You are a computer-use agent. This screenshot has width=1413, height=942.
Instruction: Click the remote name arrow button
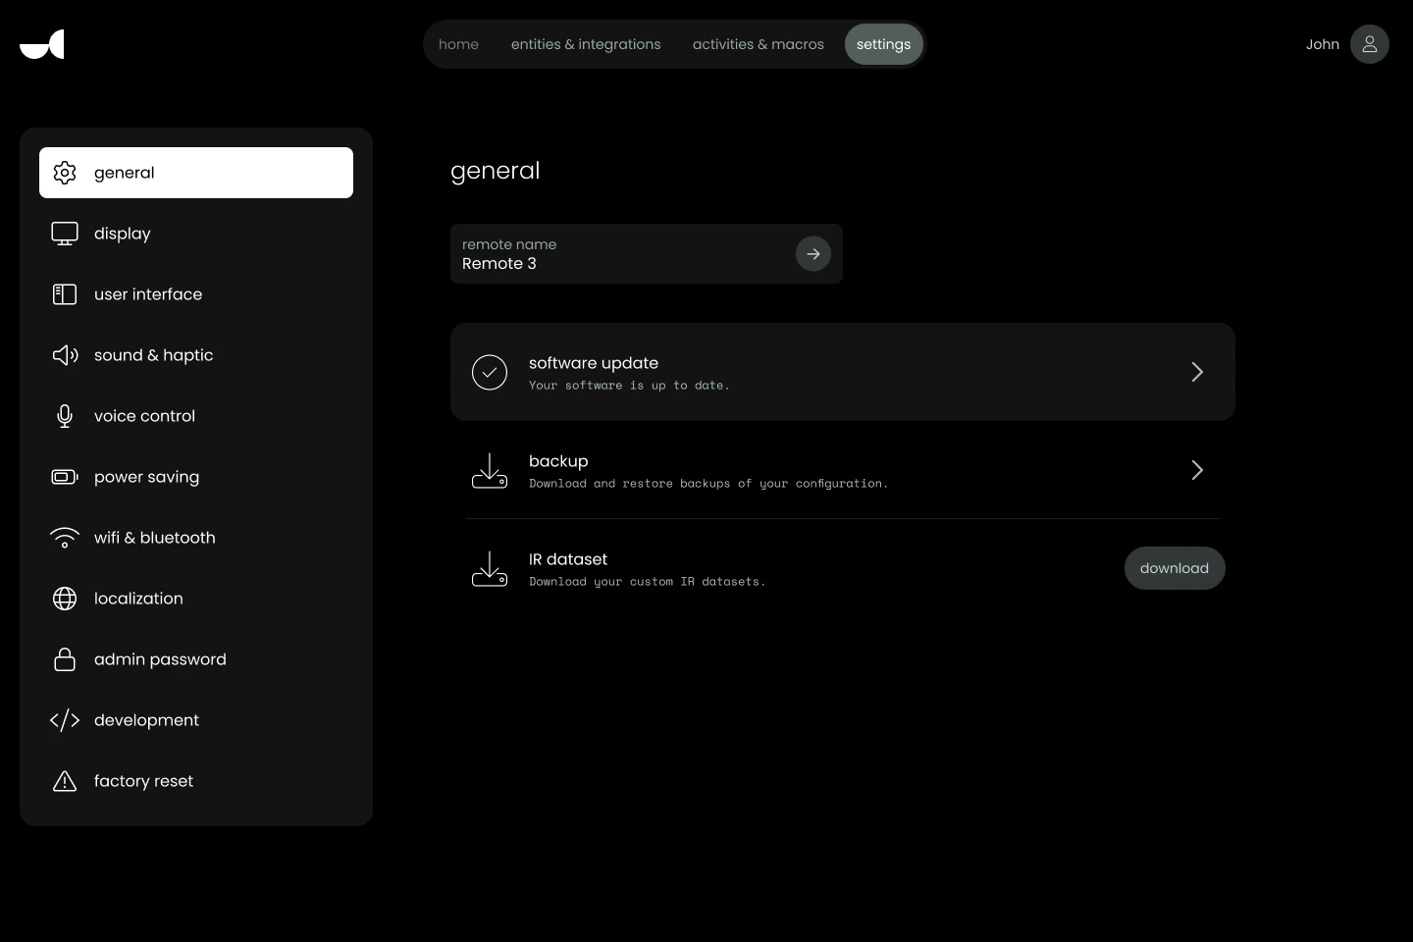point(812,254)
